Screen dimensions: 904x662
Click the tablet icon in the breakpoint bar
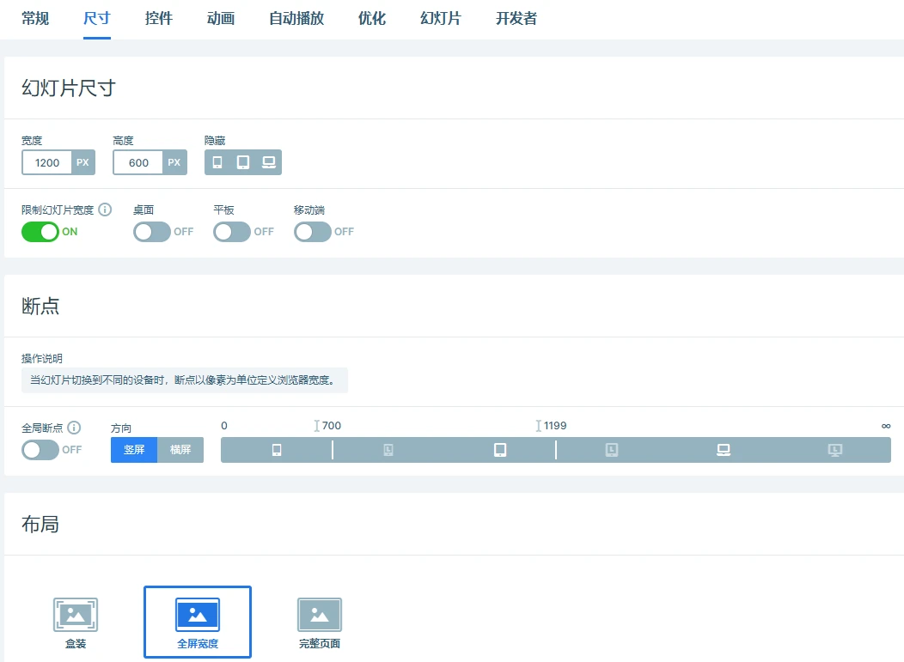tap(498, 450)
